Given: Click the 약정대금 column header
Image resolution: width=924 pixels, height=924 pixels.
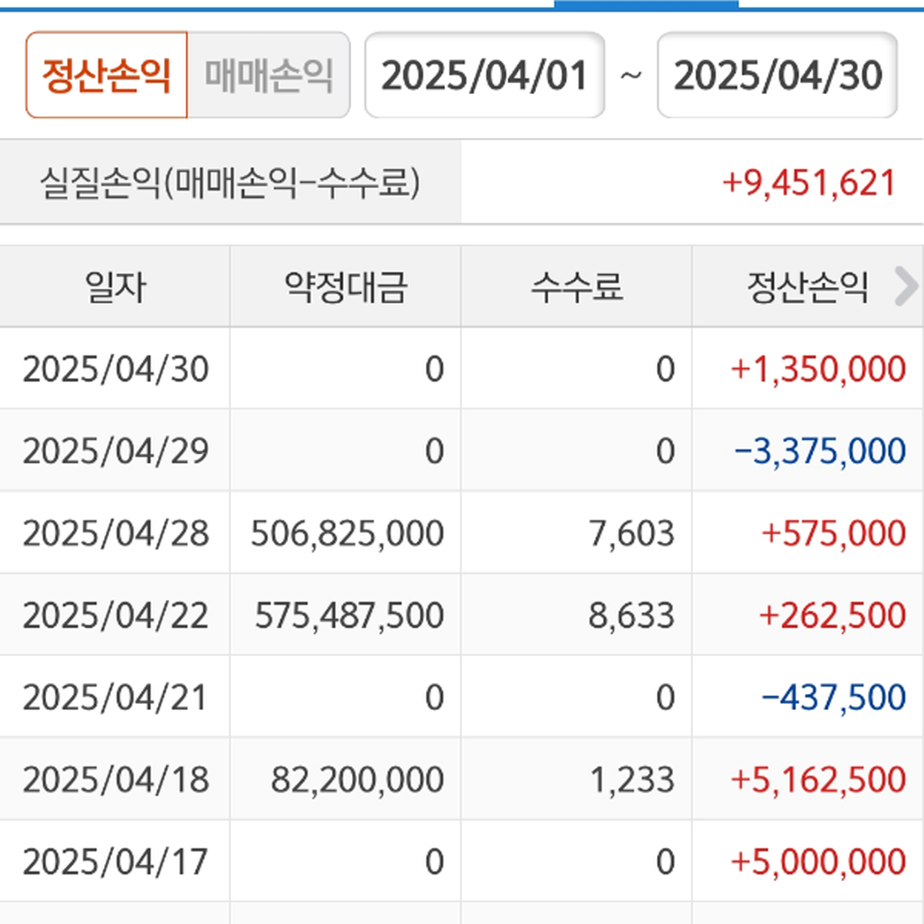Looking at the screenshot, I should point(346,288).
